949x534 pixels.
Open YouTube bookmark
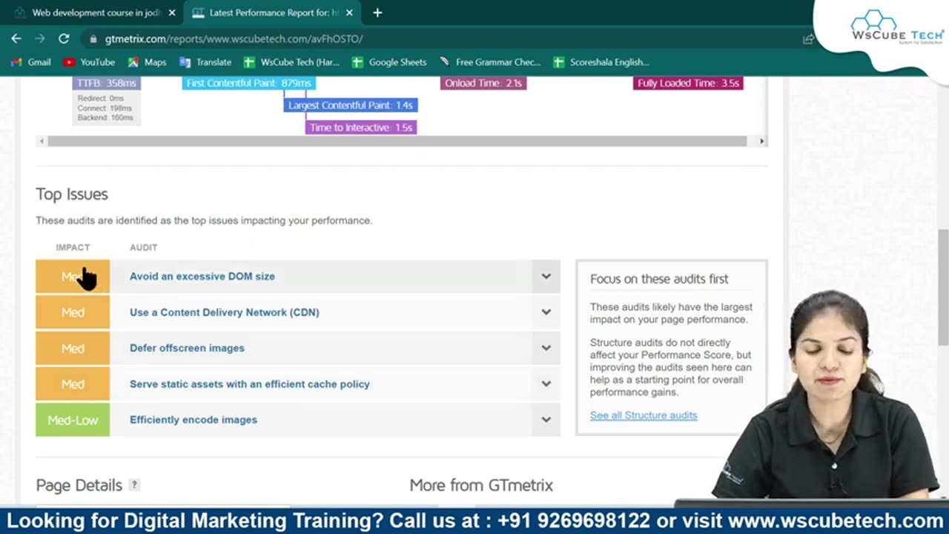[x=89, y=62]
